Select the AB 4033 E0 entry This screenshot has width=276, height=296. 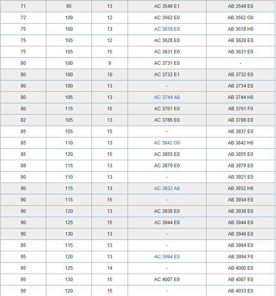coord(240,291)
